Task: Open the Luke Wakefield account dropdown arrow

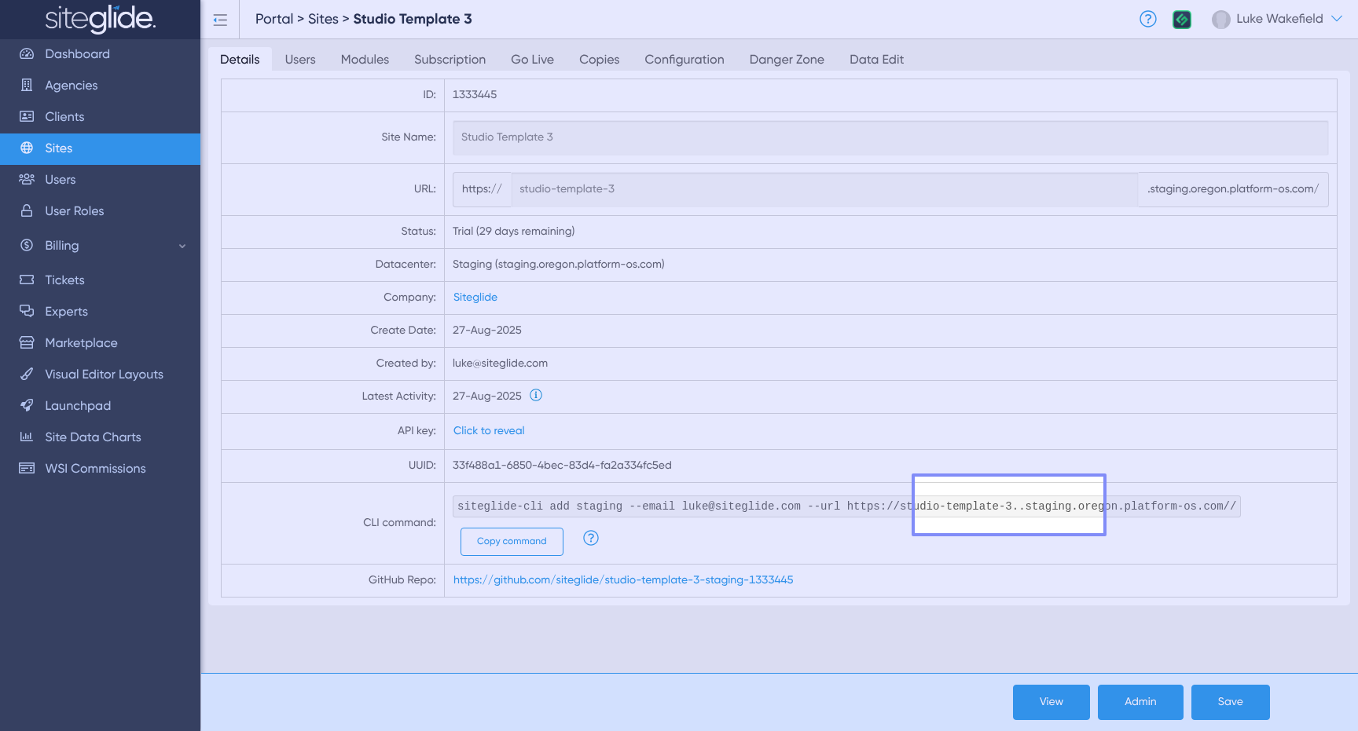Action: point(1336,19)
